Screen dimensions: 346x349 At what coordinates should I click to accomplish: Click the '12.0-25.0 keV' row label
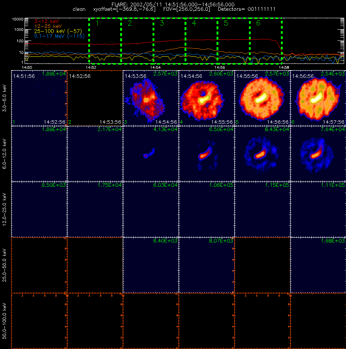[5, 209]
